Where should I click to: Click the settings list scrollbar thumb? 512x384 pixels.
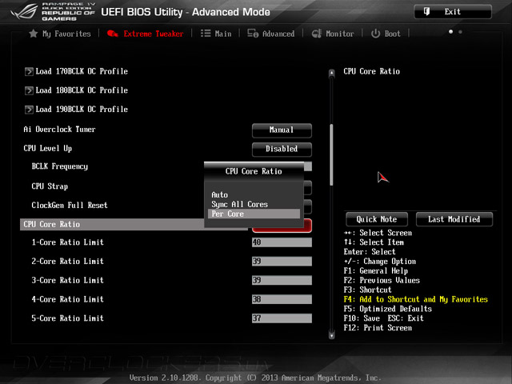(x=332, y=154)
